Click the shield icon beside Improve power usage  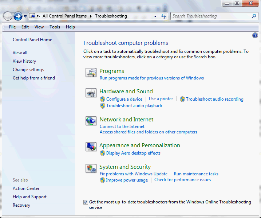click(x=103, y=180)
